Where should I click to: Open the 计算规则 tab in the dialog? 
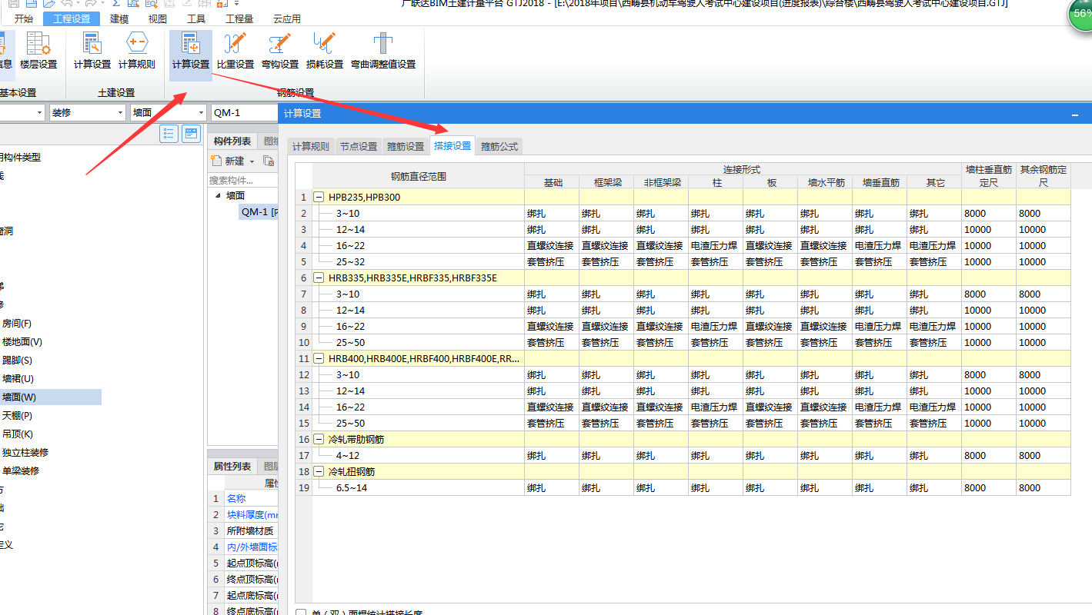click(310, 146)
